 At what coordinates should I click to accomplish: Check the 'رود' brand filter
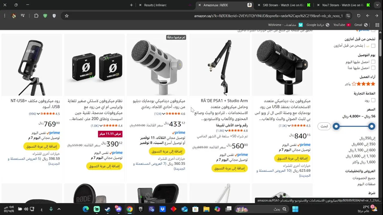[373, 100]
